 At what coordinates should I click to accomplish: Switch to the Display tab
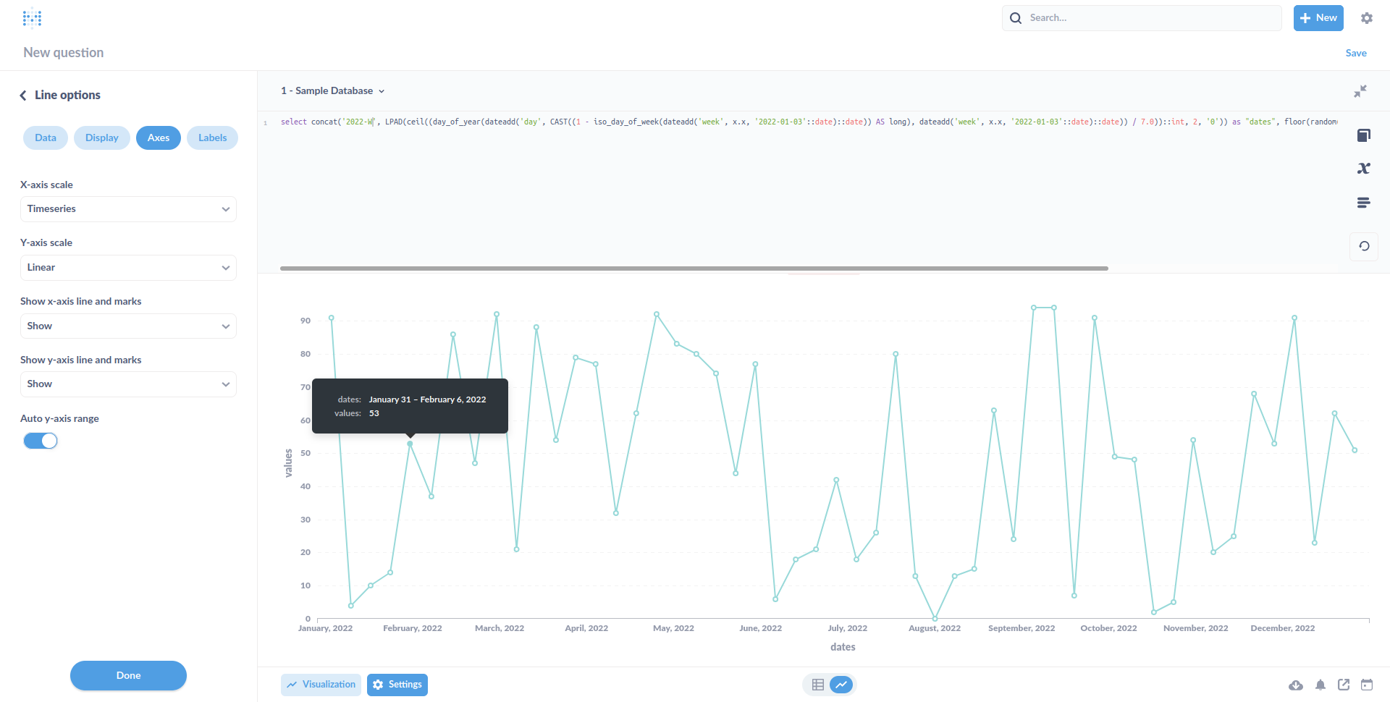pos(101,138)
